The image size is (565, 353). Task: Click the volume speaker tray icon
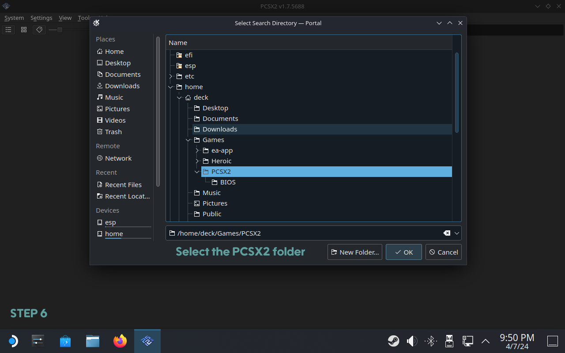click(x=412, y=341)
